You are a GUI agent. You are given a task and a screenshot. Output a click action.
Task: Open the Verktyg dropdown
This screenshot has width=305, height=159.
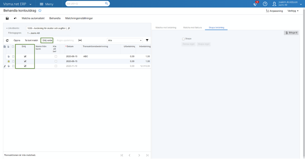293,11
